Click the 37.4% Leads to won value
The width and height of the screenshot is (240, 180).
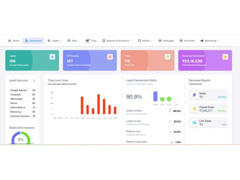(x=177, y=121)
